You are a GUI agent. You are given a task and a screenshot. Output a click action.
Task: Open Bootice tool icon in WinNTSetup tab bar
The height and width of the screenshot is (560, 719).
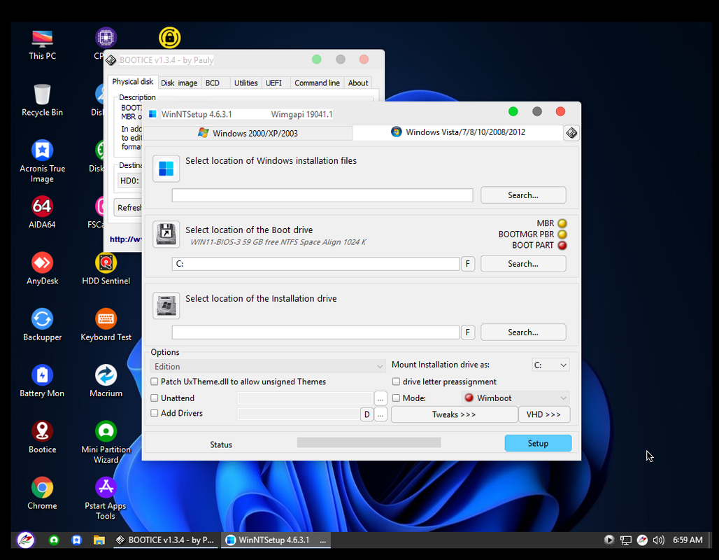point(571,133)
